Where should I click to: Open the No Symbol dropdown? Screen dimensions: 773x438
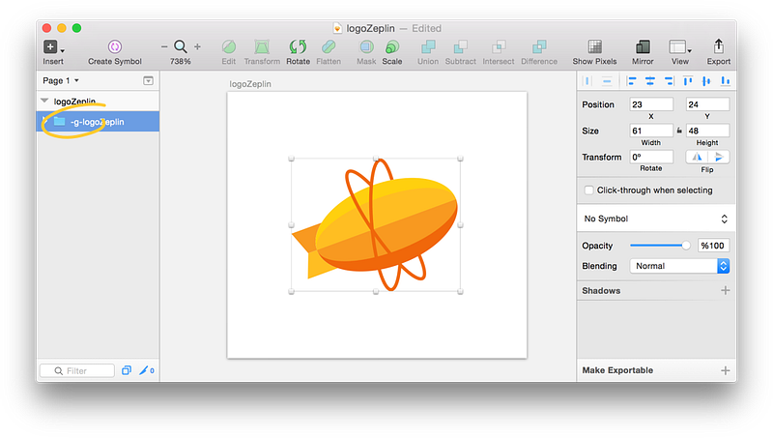[656, 219]
